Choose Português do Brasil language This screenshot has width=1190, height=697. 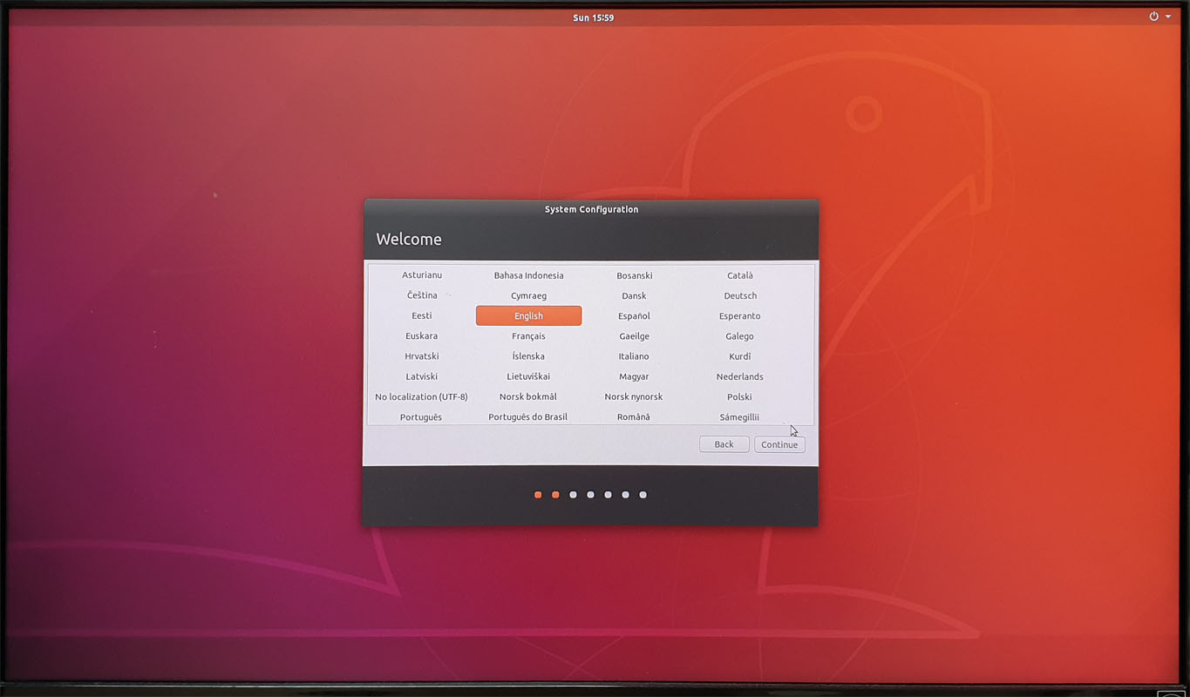click(528, 416)
